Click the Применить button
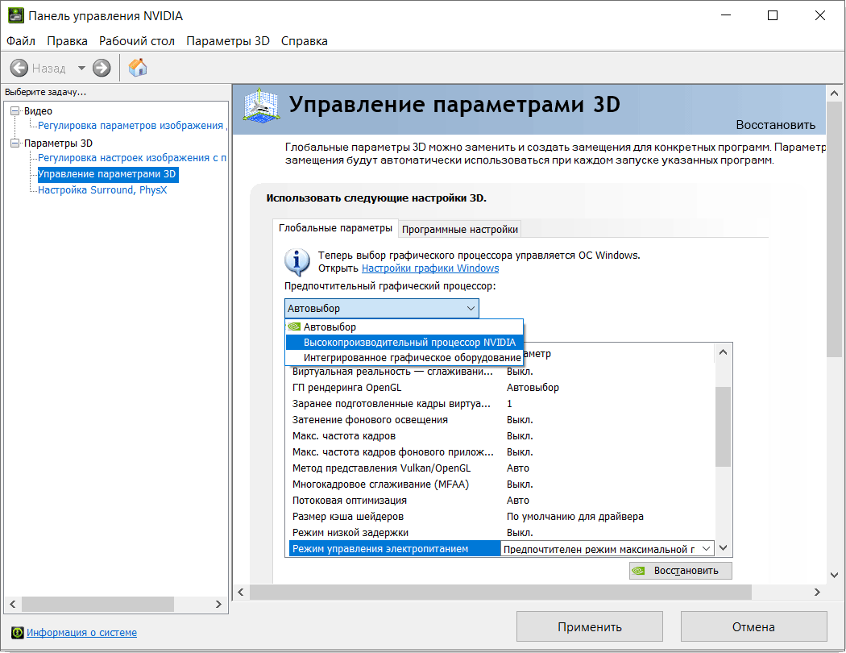This screenshot has width=846, height=653. (589, 626)
